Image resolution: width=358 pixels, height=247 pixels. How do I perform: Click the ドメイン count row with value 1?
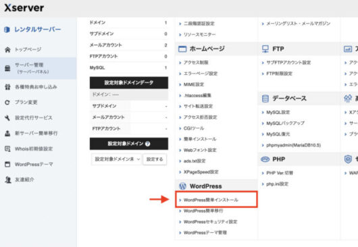click(x=128, y=22)
